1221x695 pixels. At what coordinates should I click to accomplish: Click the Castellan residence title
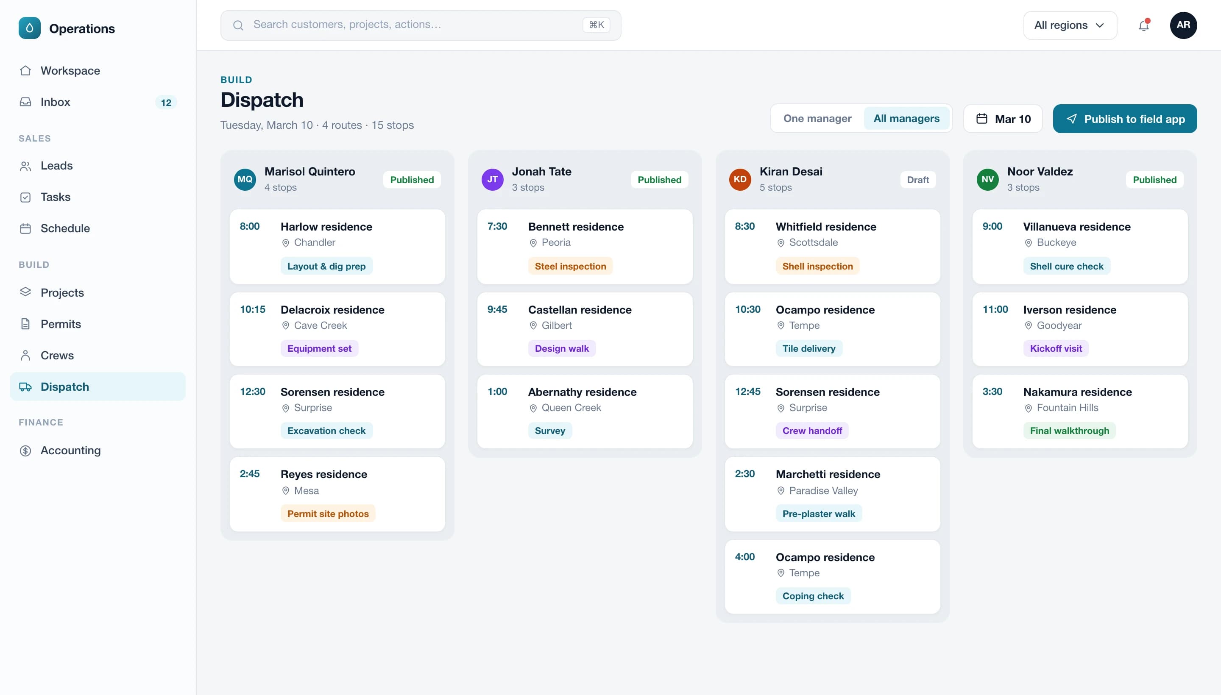click(579, 310)
